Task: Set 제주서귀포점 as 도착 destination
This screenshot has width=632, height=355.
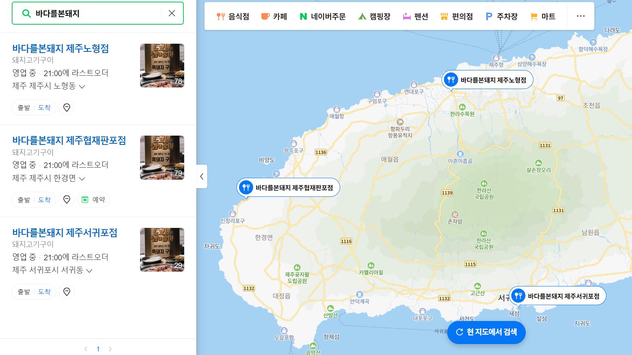Action: (45, 292)
